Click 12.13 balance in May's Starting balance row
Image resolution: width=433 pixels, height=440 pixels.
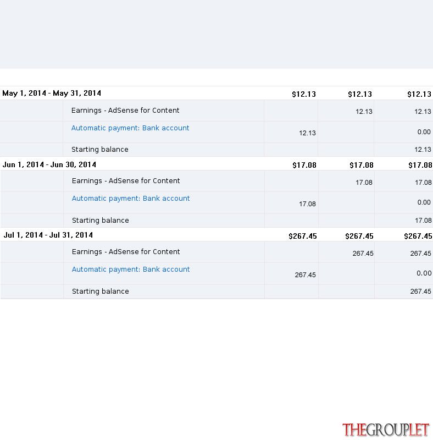point(423,150)
